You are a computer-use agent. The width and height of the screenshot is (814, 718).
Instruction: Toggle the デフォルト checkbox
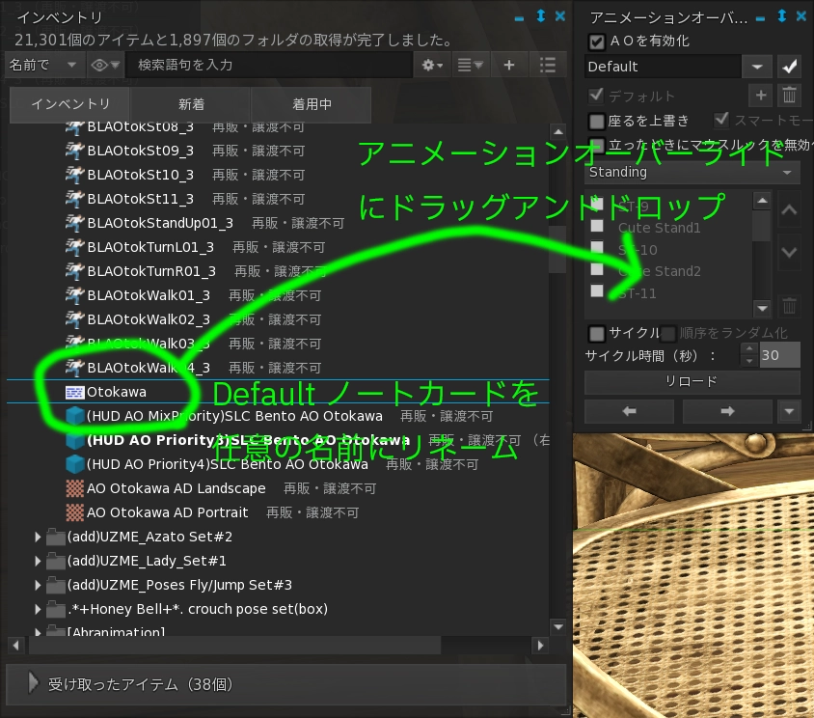(x=596, y=96)
